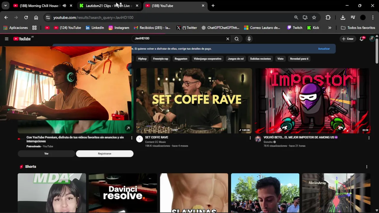Open the ad external link arrow icon
Image resolution: width=379 pixels, height=213 pixels.
(128, 128)
